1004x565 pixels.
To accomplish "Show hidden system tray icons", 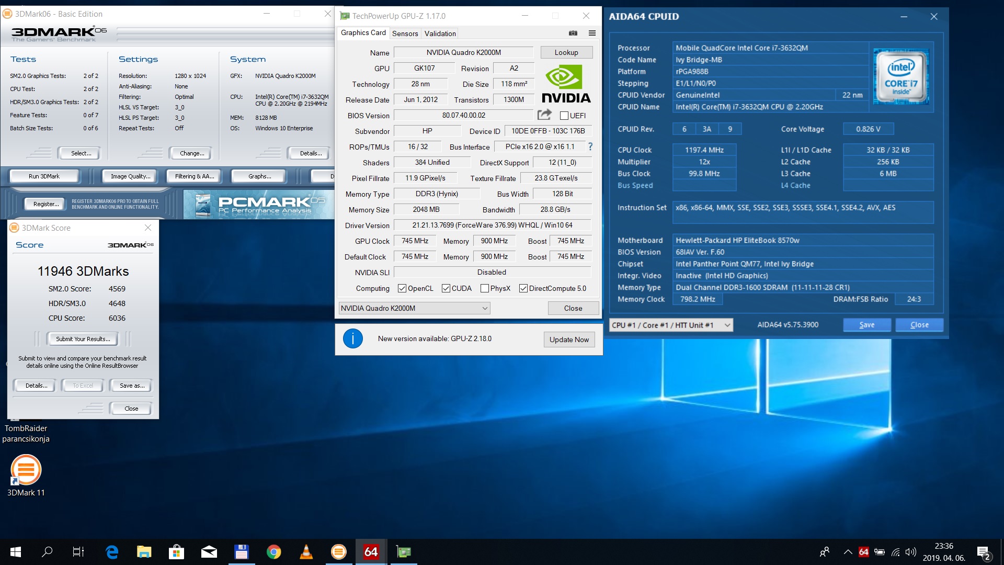I will [848, 552].
